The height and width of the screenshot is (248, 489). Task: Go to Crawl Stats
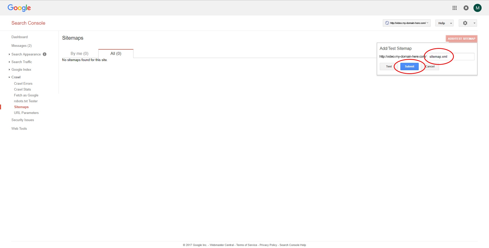click(22, 89)
